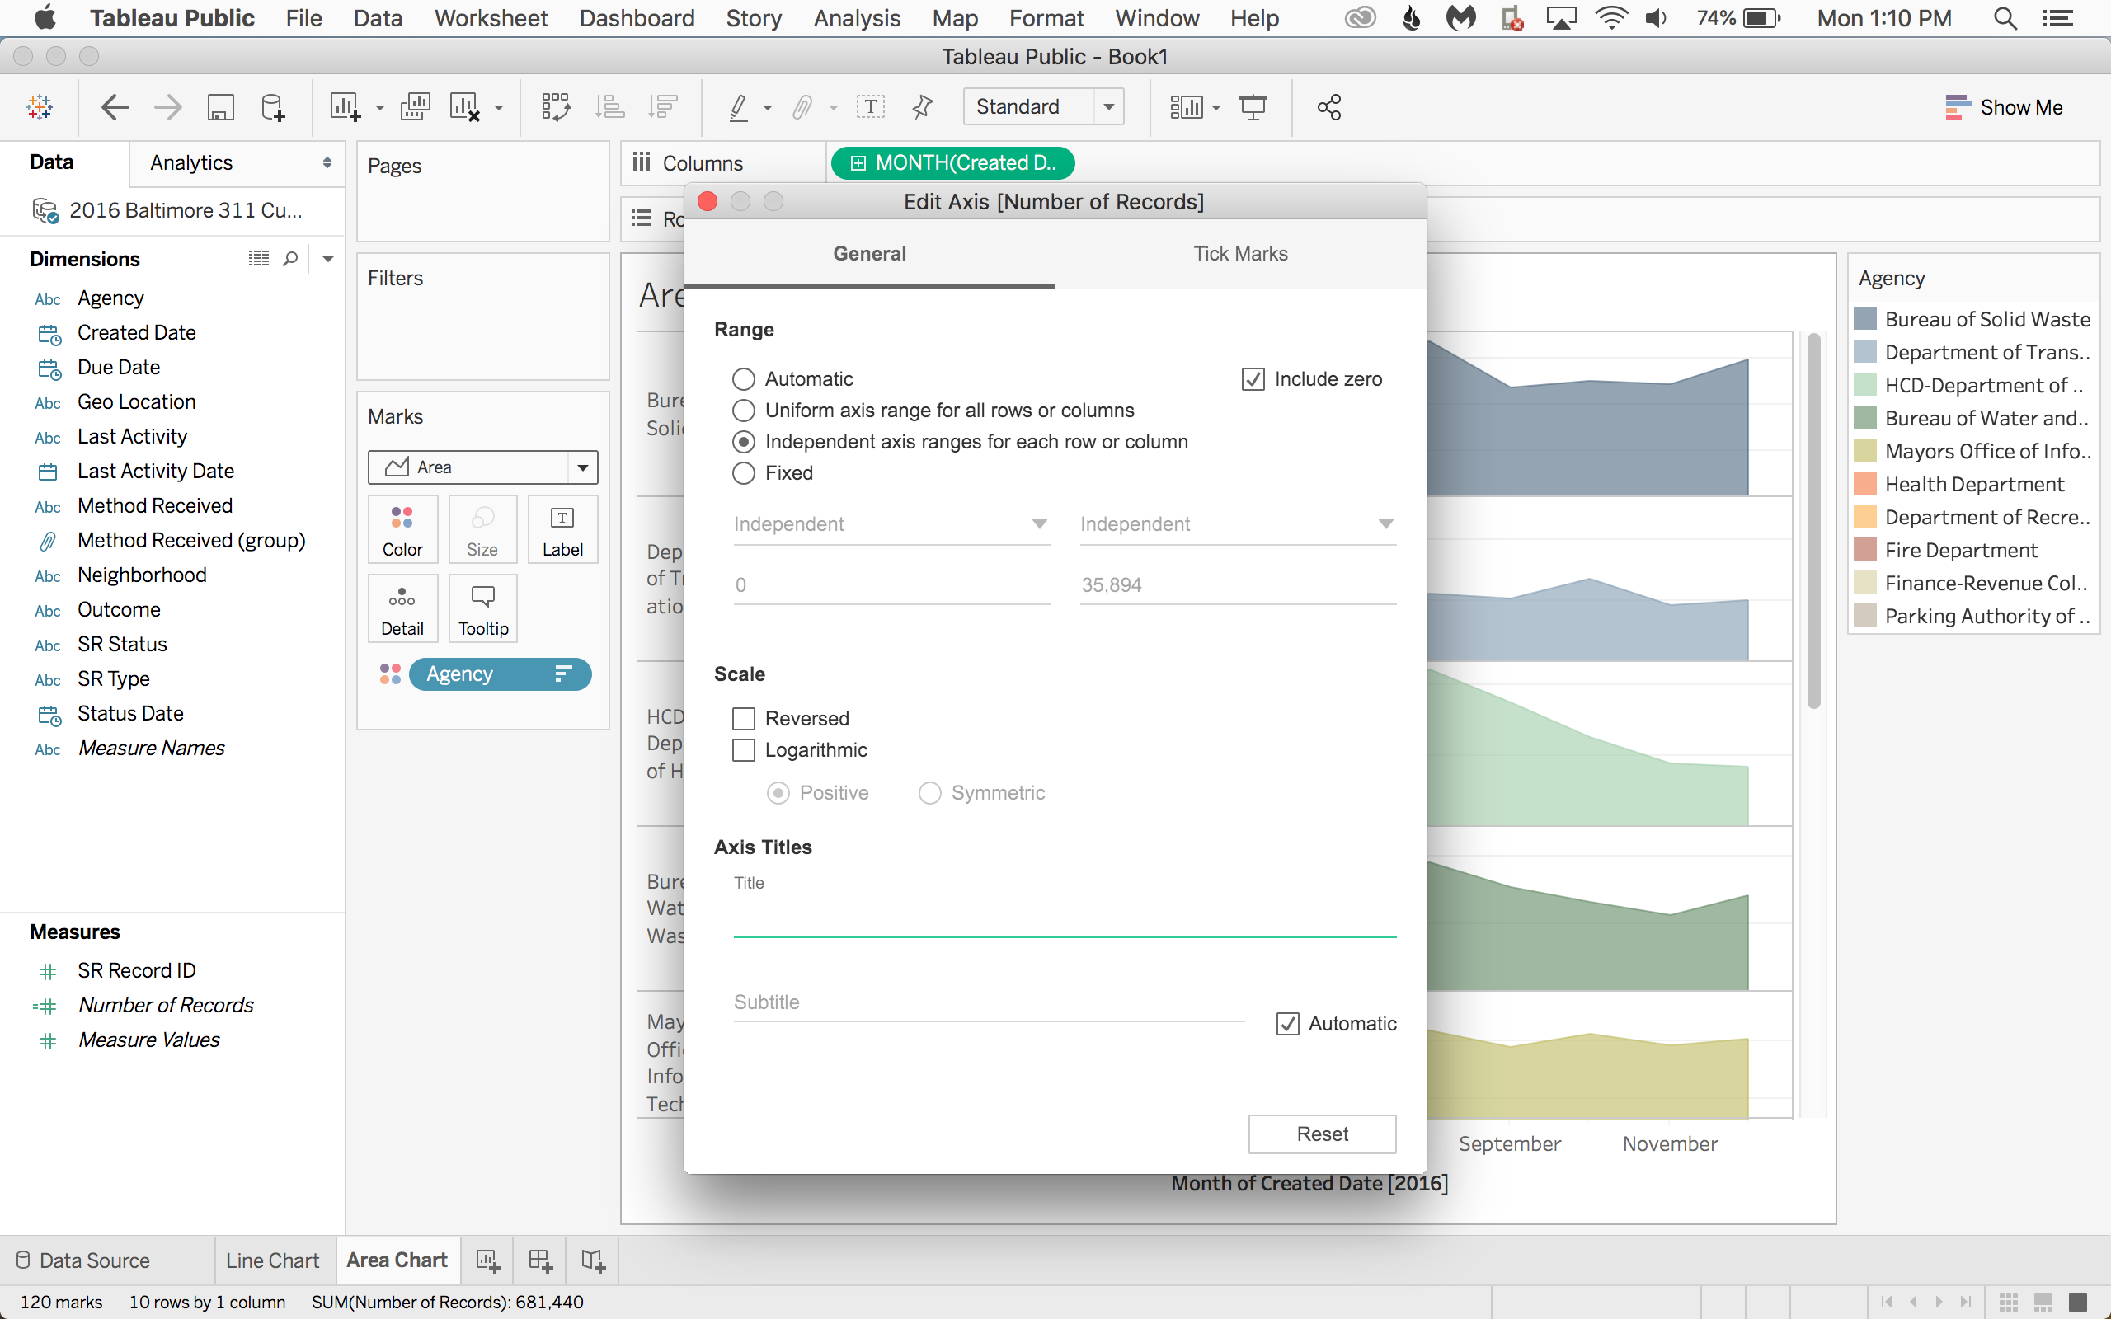
Task: Duplicate the sheet using toolbar icon
Action: click(416, 107)
